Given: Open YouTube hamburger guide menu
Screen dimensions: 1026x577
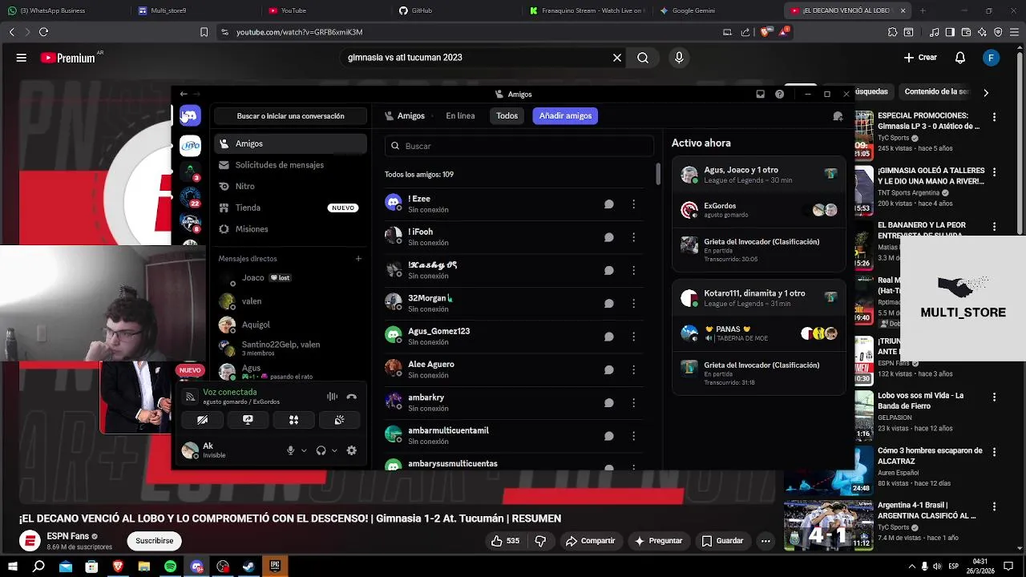Looking at the screenshot, I should (22, 58).
